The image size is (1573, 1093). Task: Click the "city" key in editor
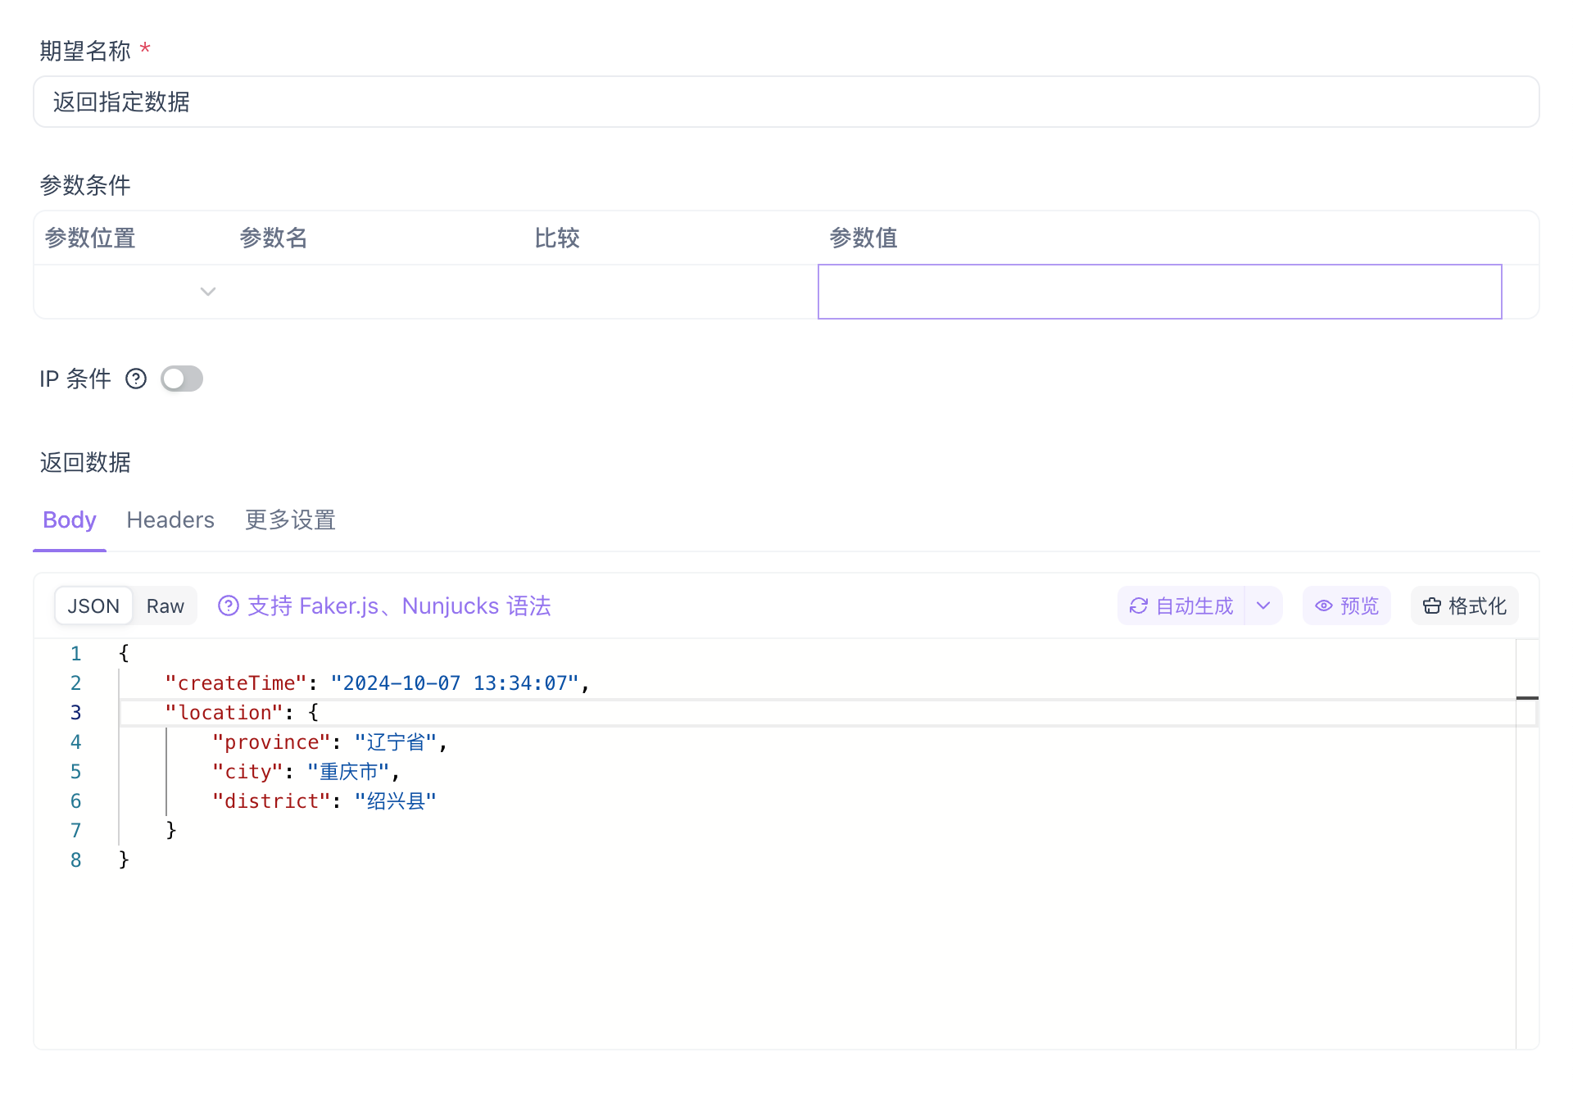[x=247, y=771]
